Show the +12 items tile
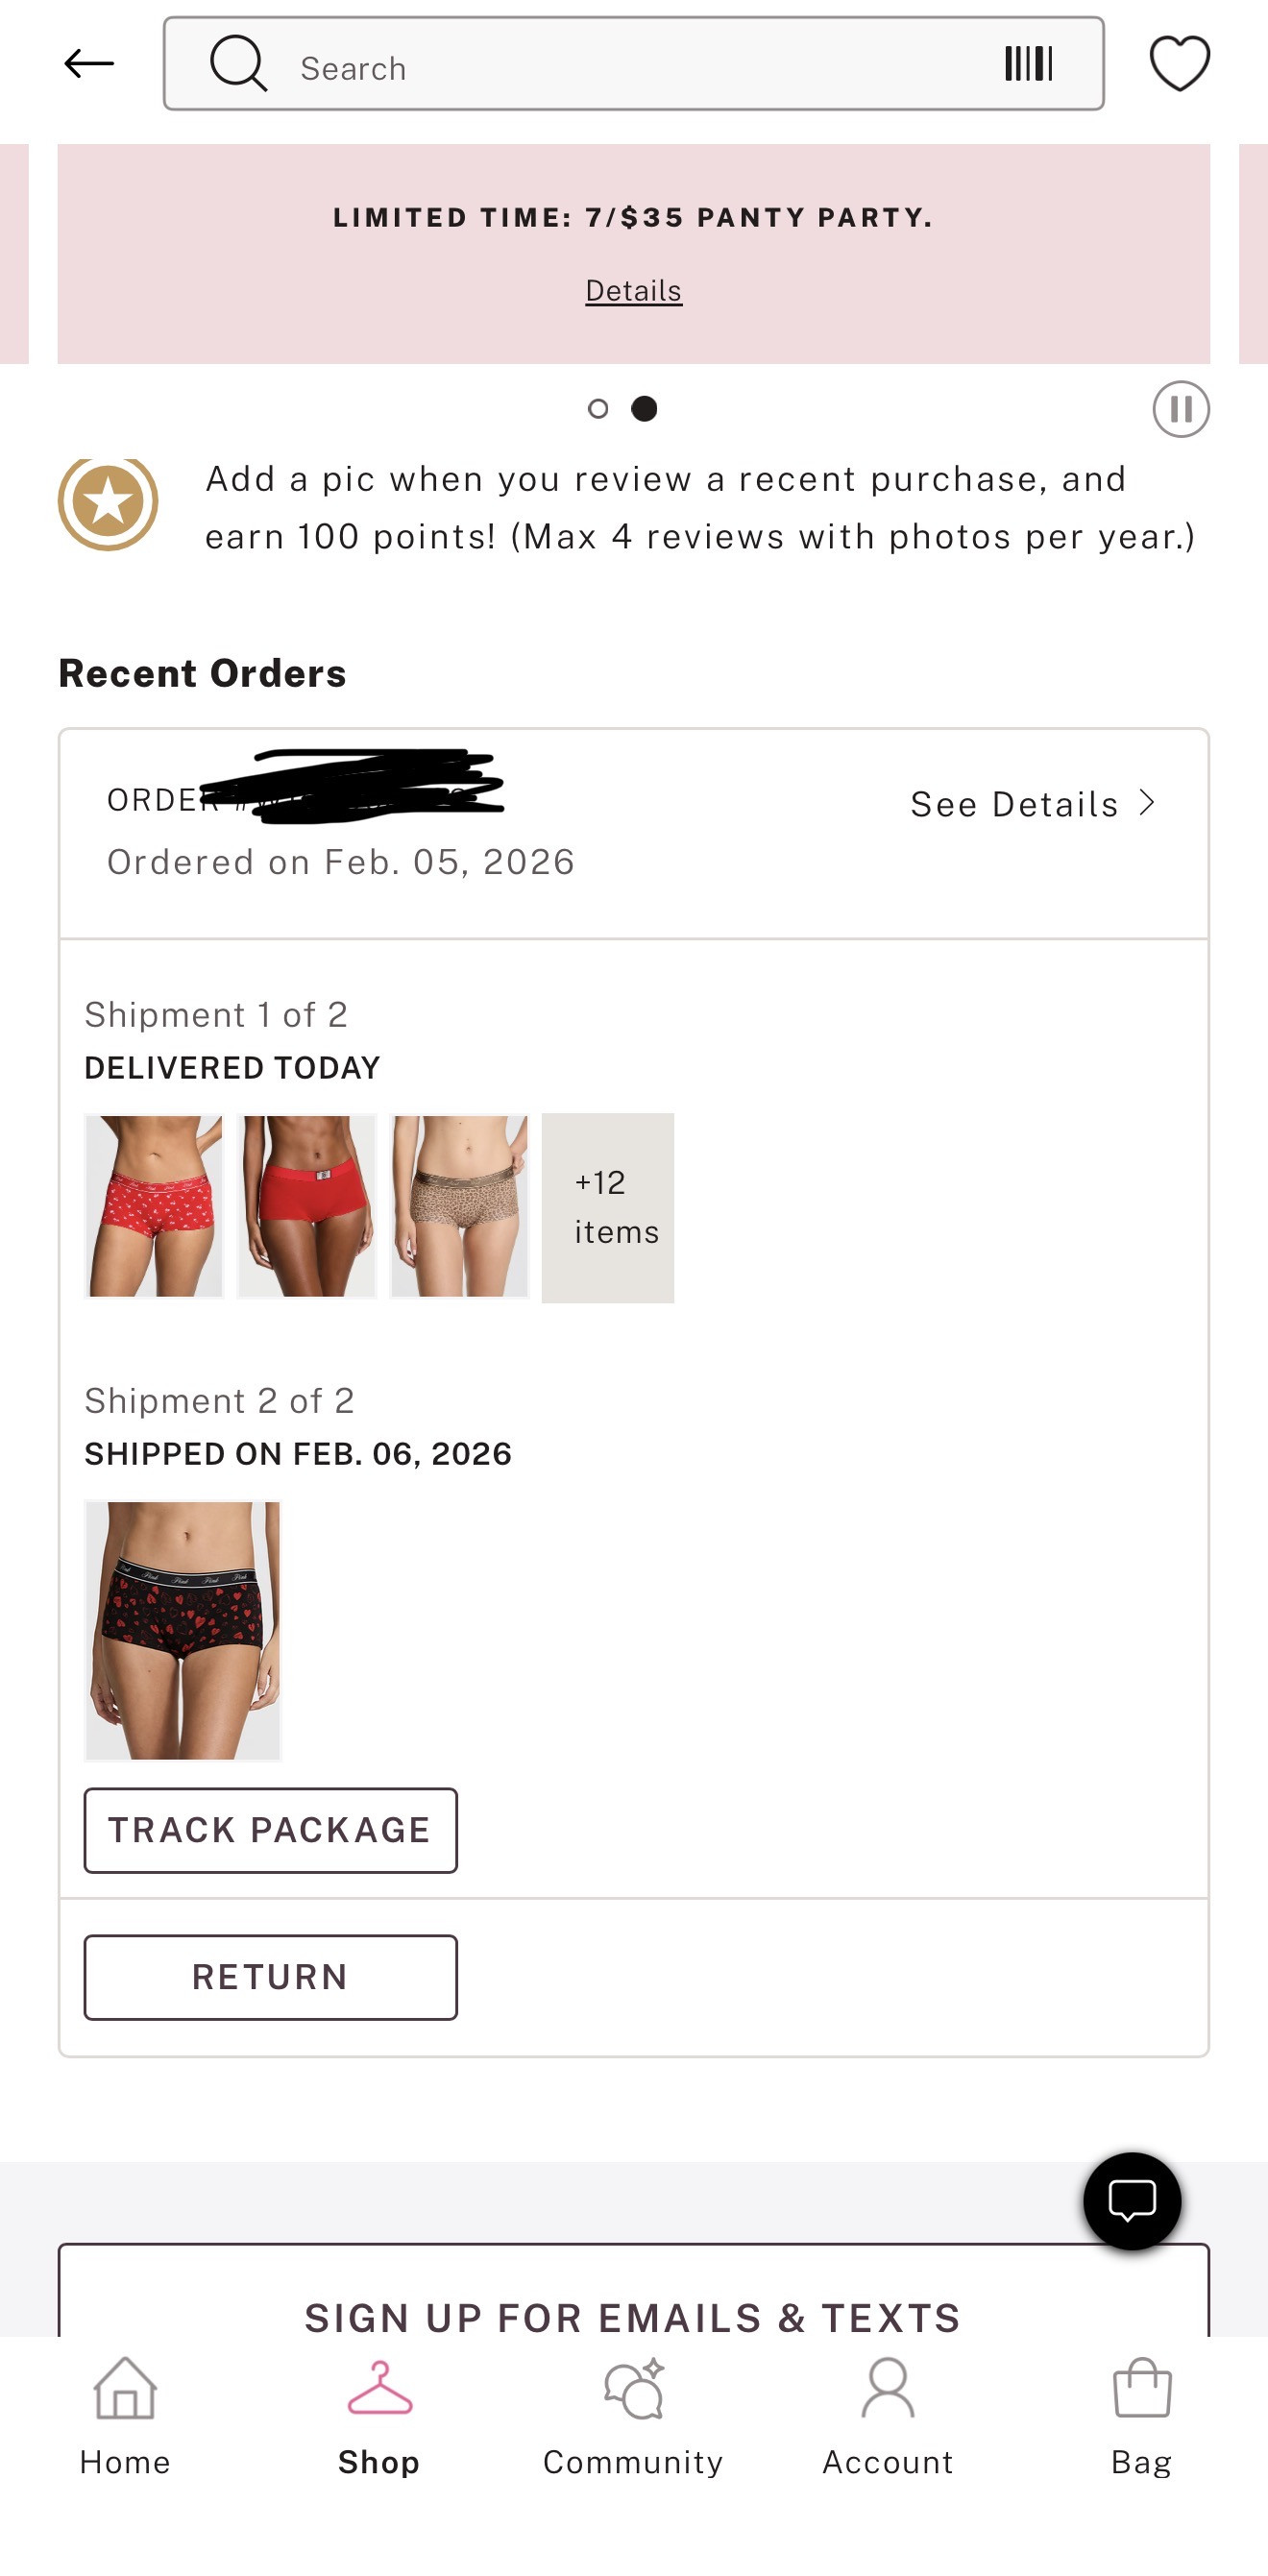Viewport: 1268px width, 2576px height. pos(608,1207)
